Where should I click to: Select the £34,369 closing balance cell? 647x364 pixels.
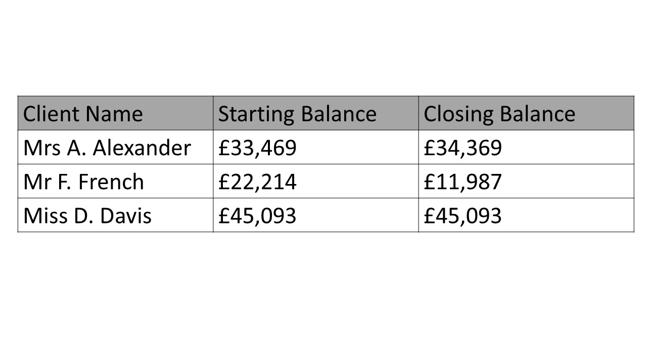526,147
